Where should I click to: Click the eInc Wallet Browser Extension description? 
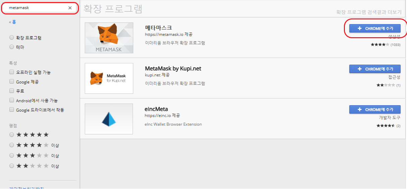pos(173,124)
